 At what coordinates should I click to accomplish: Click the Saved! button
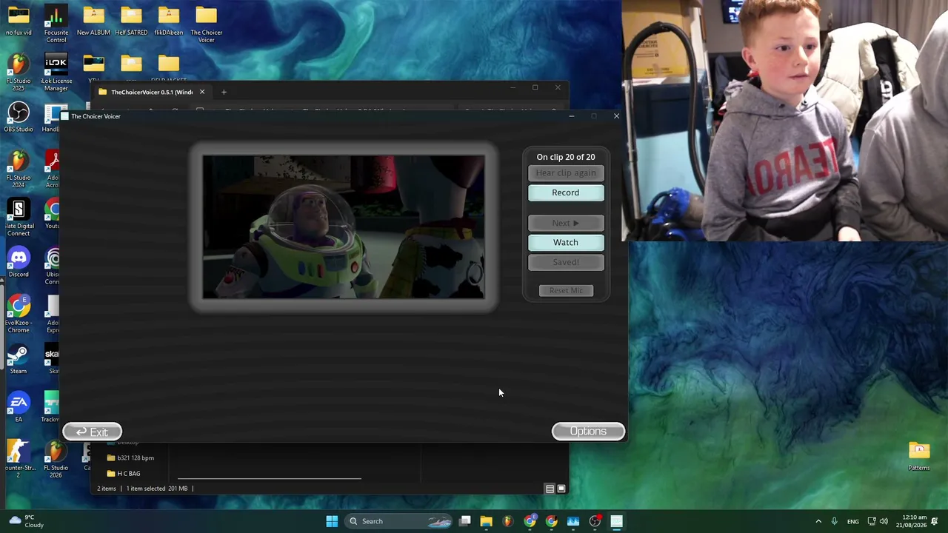(x=566, y=262)
